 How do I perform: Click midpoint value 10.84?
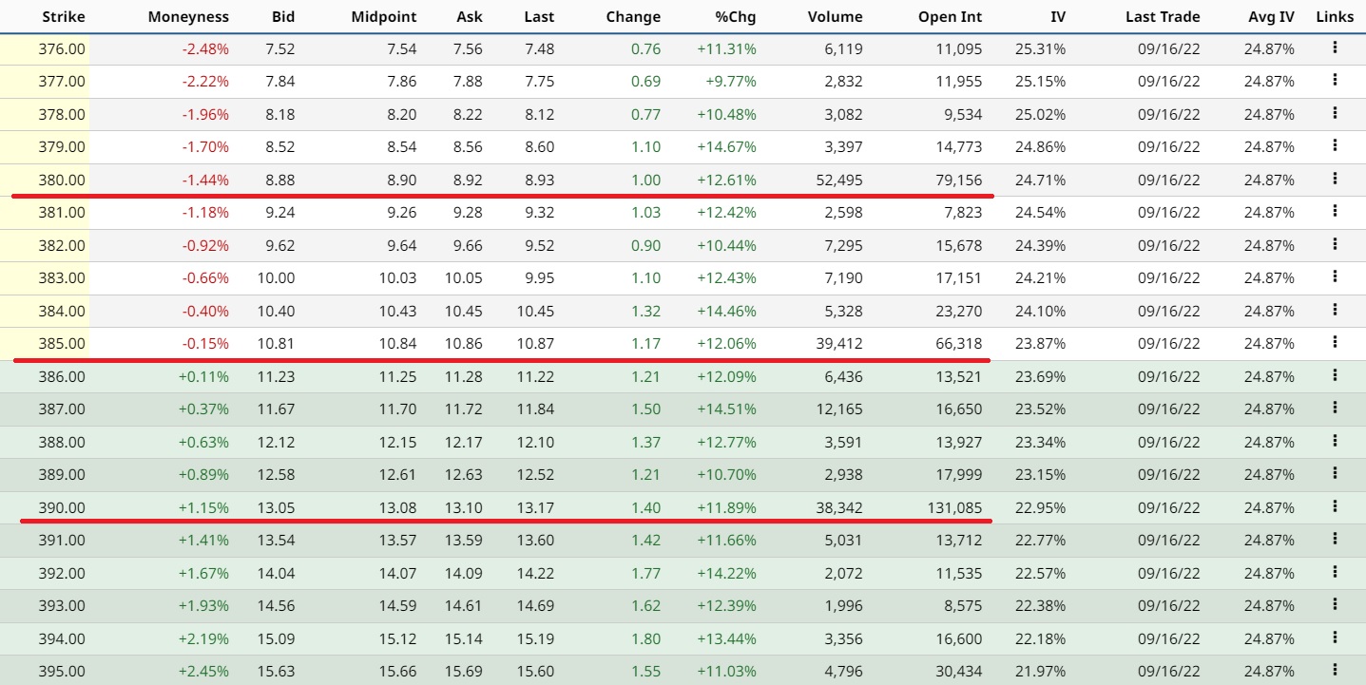[x=397, y=343]
